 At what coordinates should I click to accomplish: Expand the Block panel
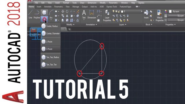[149, 25]
